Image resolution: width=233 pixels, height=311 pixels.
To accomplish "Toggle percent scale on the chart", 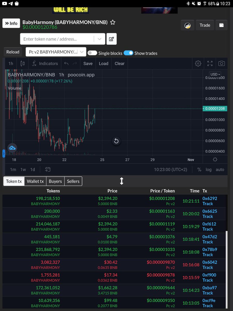I will (199, 169).
